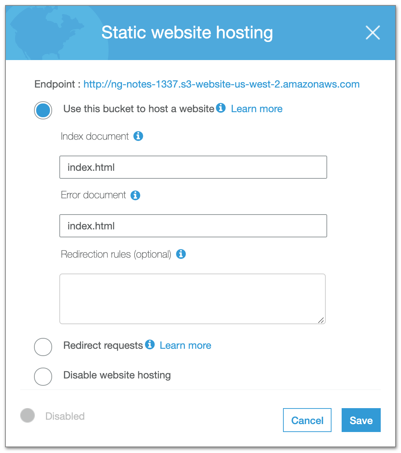401x453 pixels.
Task: Save the static website hosting settings
Action: point(361,420)
